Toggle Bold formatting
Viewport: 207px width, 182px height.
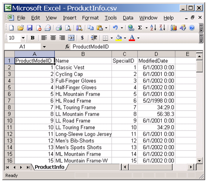click(x=33, y=38)
